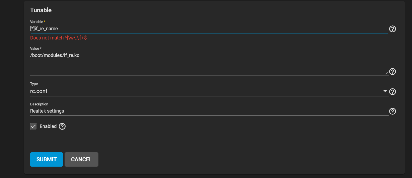The height and width of the screenshot is (178, 412).
Task: Click the red validation error message
Action: (58, 38)
